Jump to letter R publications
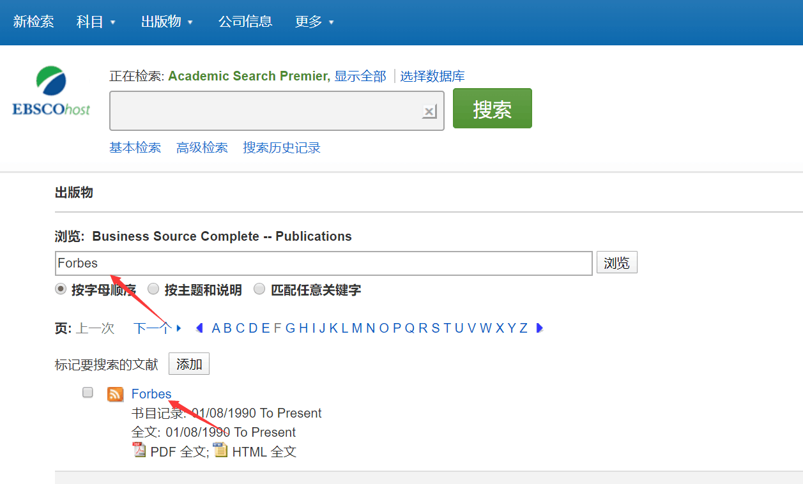This screenshot has height=484, width=803. click(423, 328)
